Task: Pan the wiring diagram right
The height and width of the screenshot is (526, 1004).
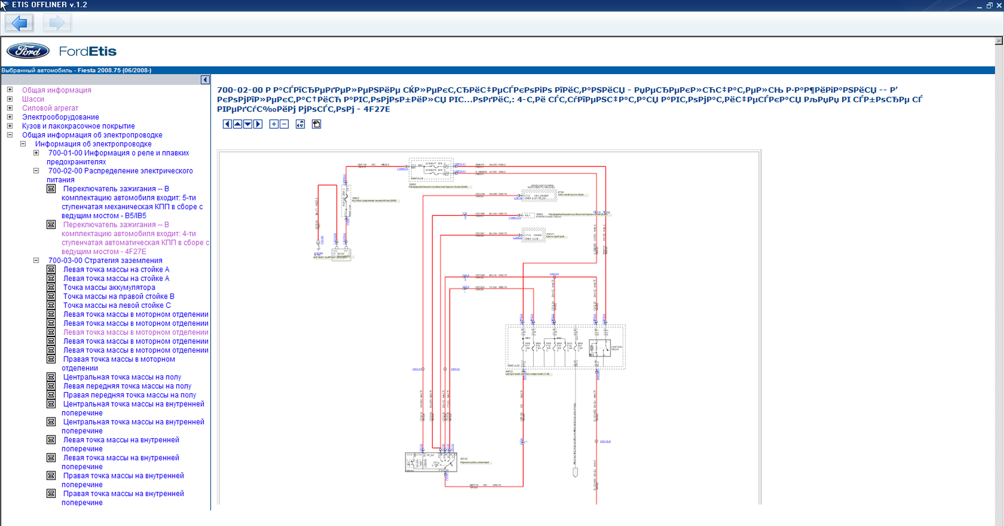Action: click(x=258, y=124)
